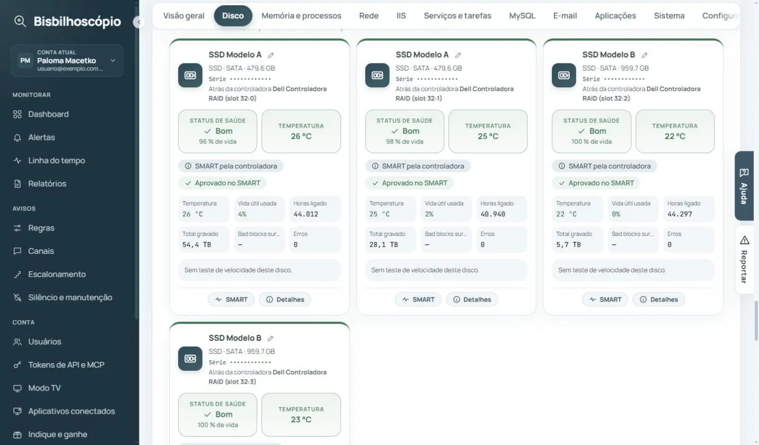This screenshot has height=445, width=759.
Task: Open Detalhes for the slot 32:0 disk
Action: tap(285, 299)
